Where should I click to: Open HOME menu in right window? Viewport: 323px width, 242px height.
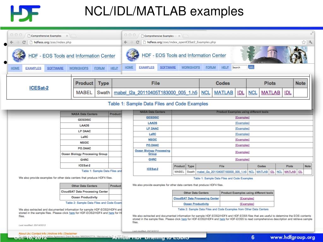click(x=129, y=67)
